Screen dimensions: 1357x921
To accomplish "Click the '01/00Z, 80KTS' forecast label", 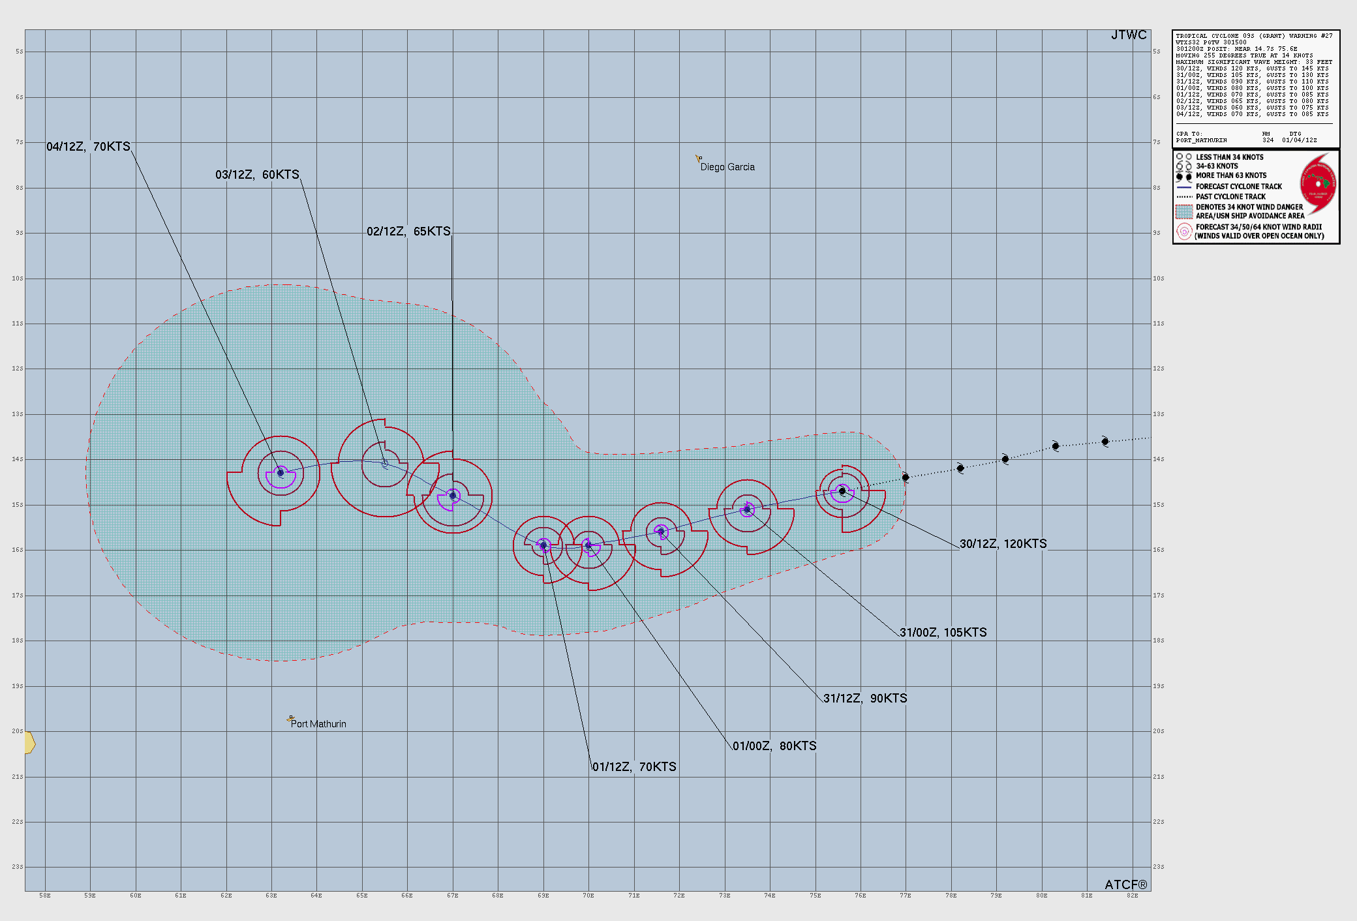I will click(x=774, y=746).
